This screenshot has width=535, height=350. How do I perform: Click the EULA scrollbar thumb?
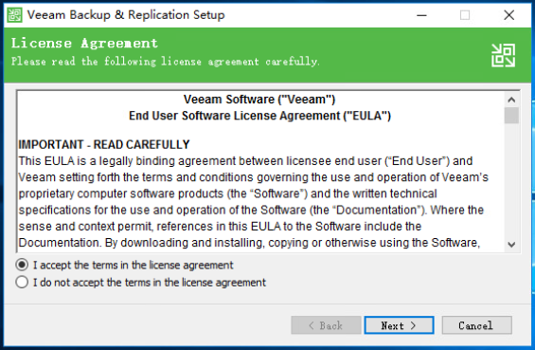tap(511, 115)
